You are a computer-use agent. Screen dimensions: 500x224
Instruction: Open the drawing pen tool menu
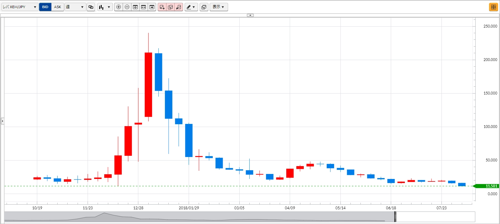pos(191,7)
